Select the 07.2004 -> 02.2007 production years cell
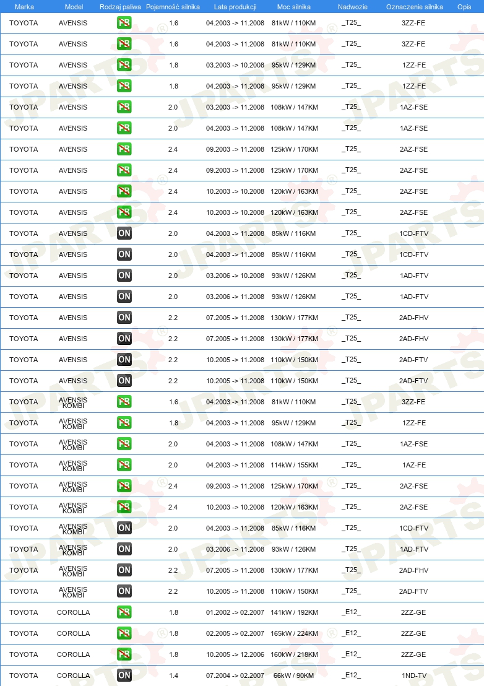 click(235, 675)
